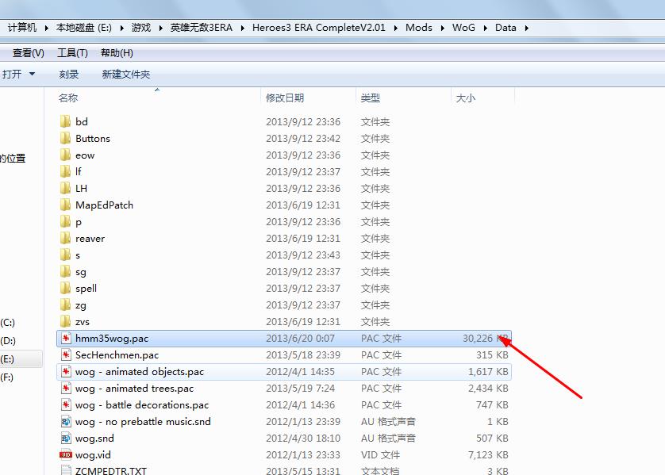Select the reaver folder icon

65,238
